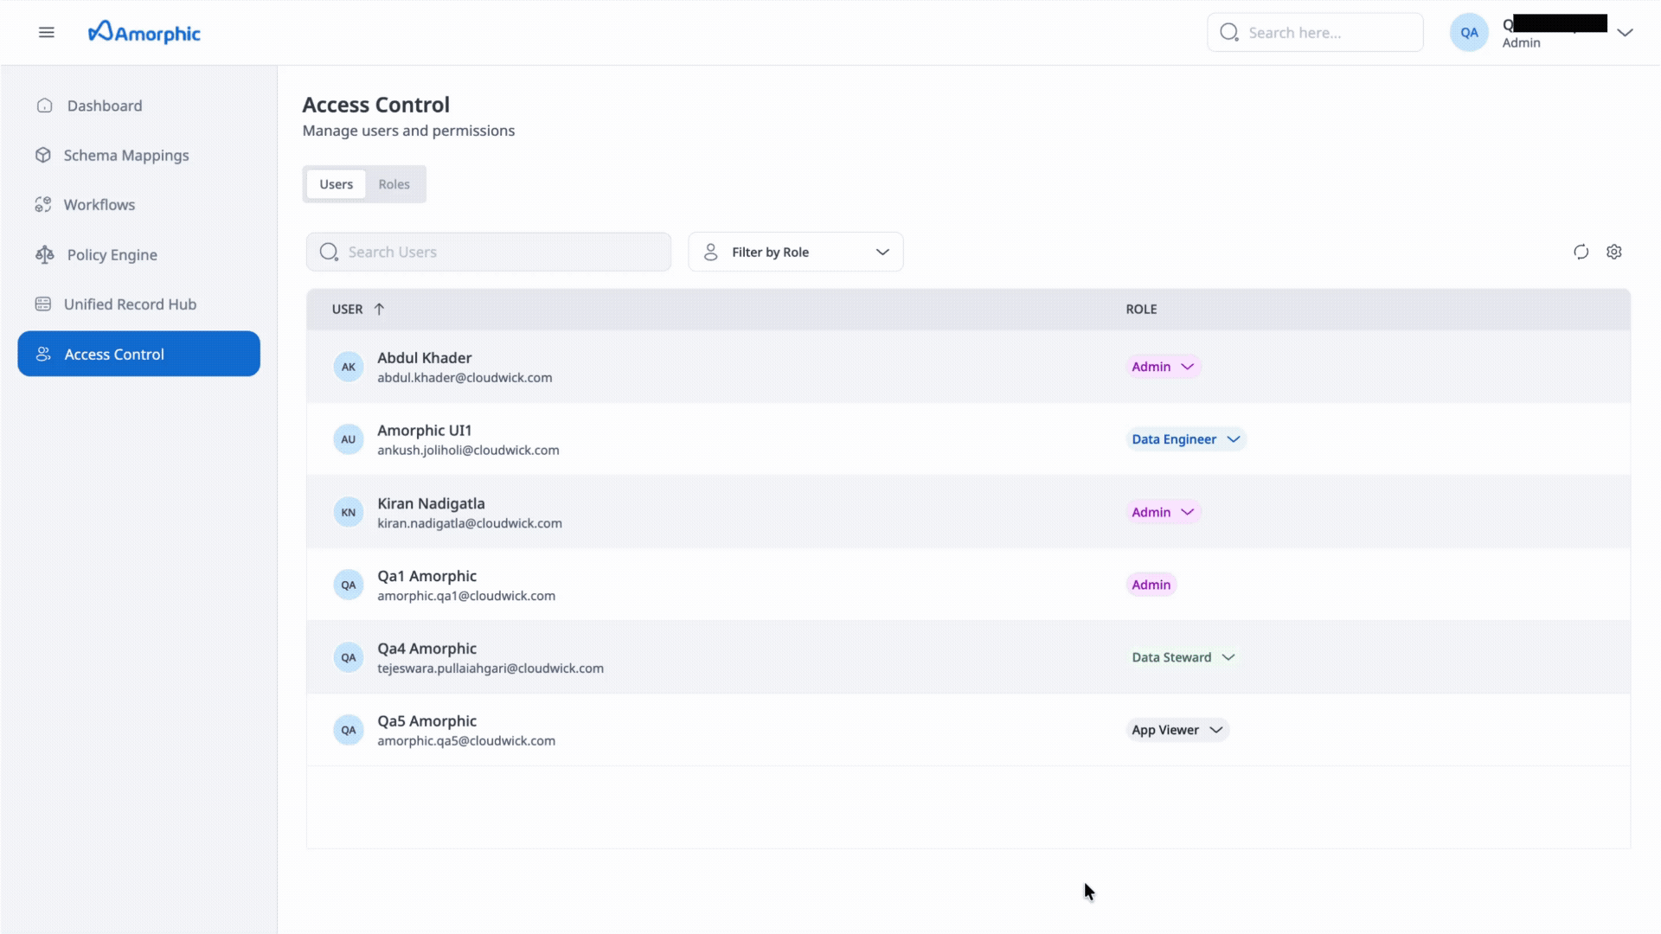This screenshot has width=1661, height=934.
Task: Open Qa5 Amorphic App Viewer dropdown
Action: 1177,730
